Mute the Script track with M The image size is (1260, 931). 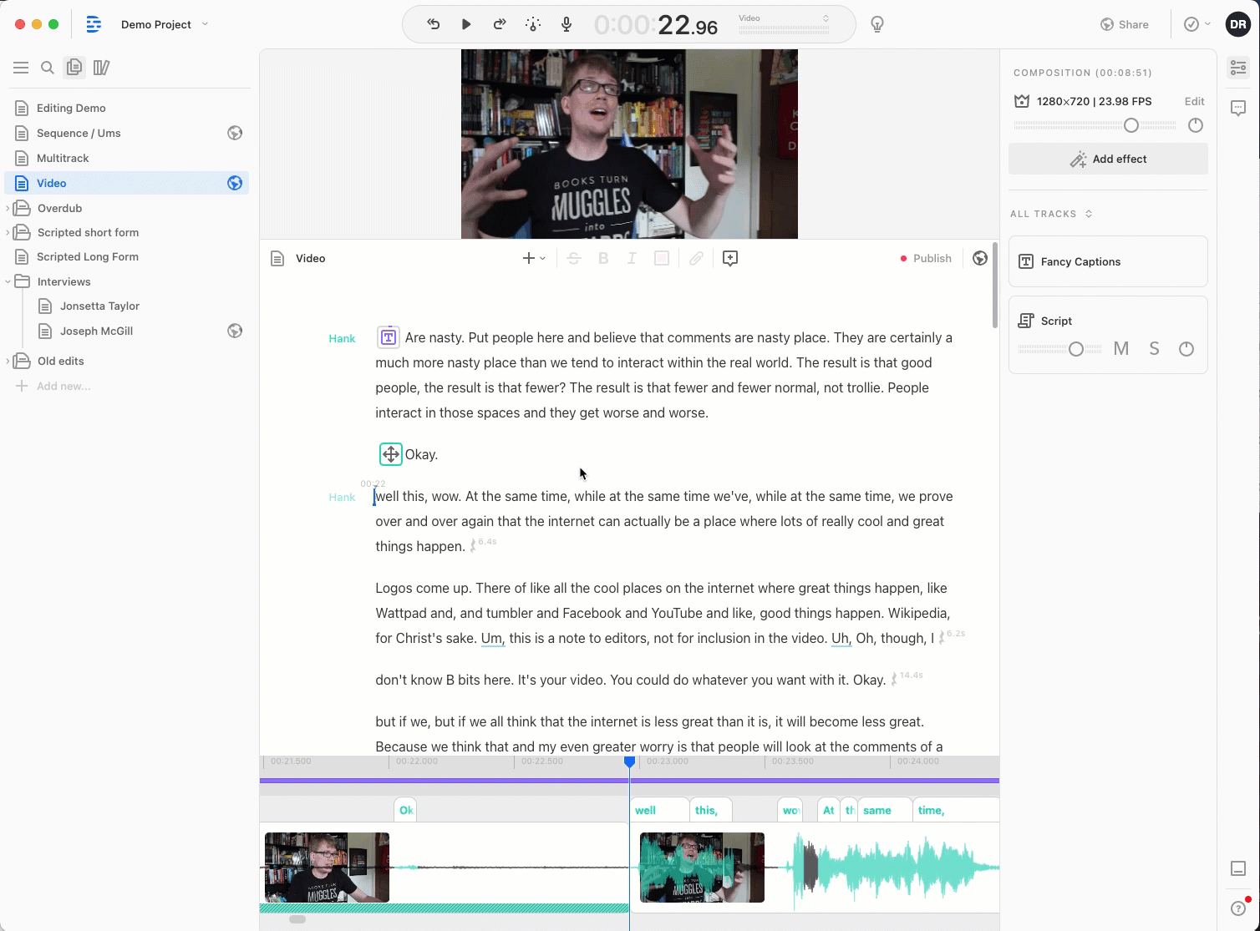pos(1121,349)
